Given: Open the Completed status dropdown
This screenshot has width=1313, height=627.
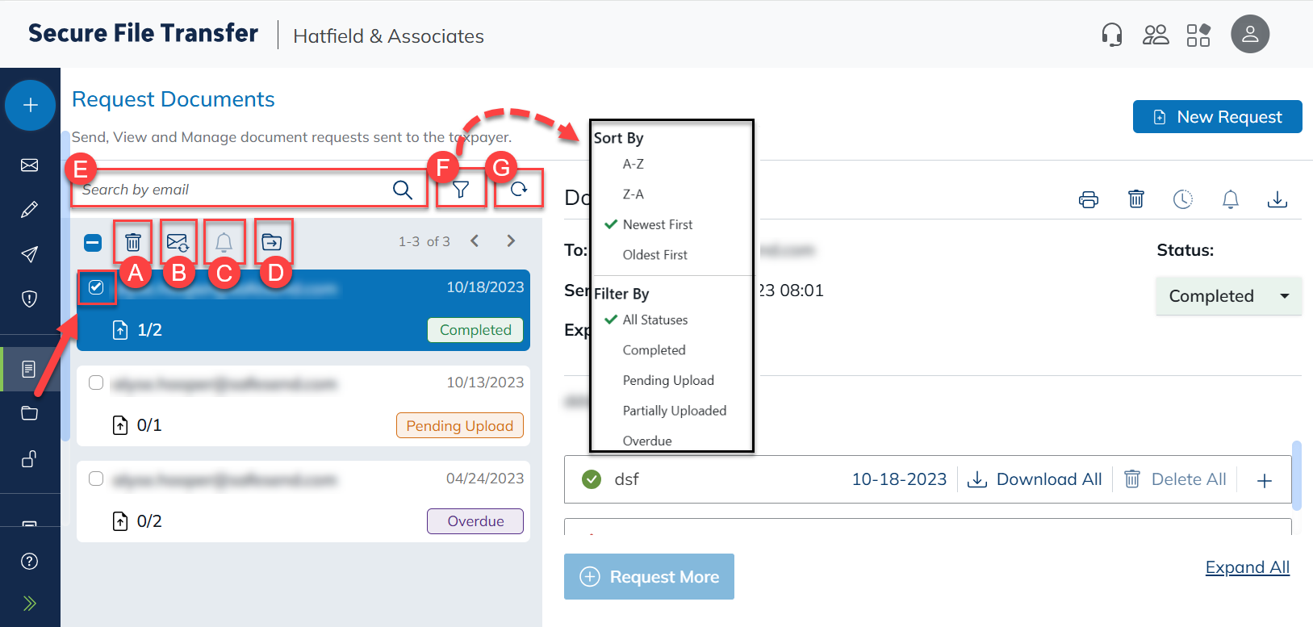Looking at the screenshot, I should point(1228,296).
